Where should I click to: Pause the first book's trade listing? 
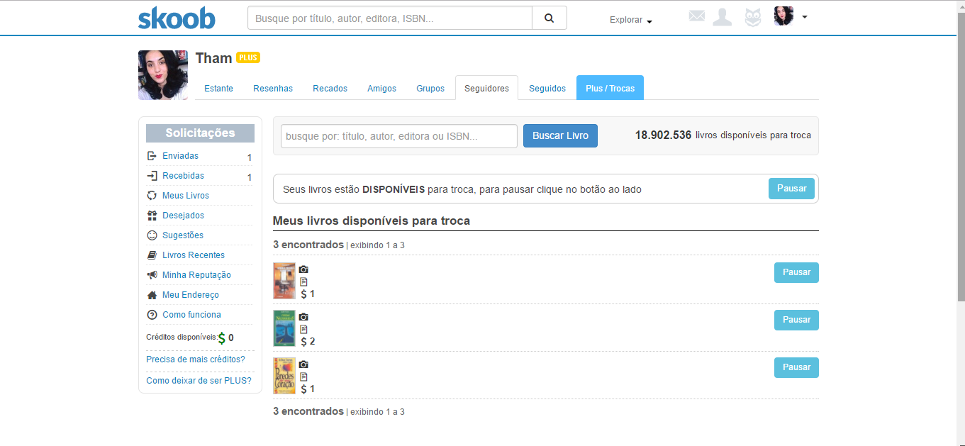(796, 272)
